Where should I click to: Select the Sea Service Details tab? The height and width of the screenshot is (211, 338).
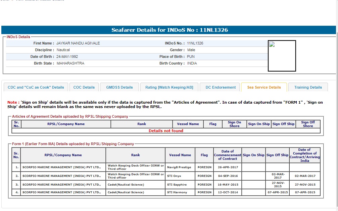[264, 87]
